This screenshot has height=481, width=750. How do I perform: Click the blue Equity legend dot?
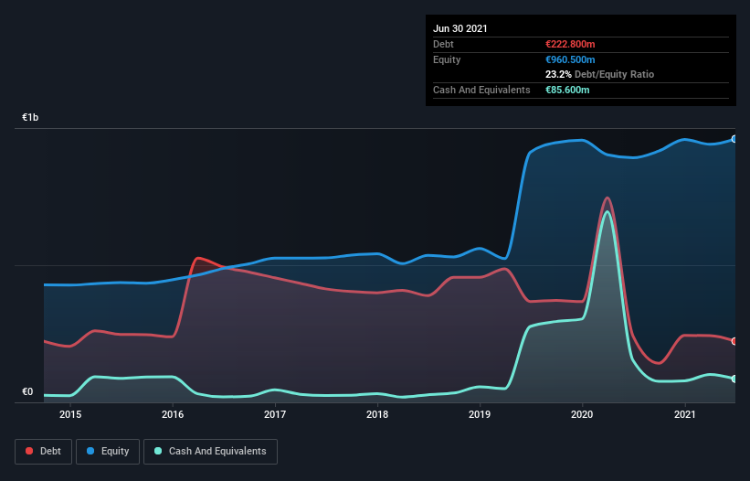coord(90,451)
